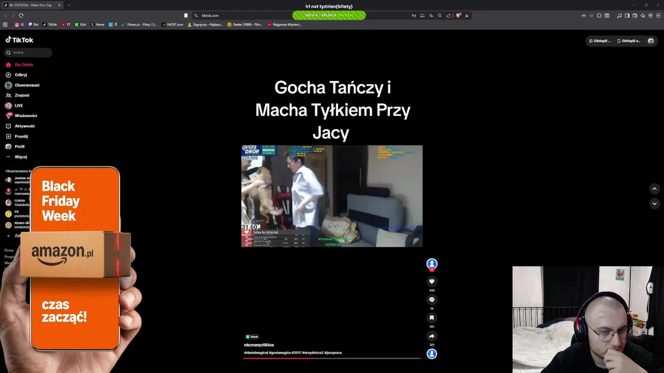This screenshot has width=664, height=373.
Task: Open the sound avatar below share count
Action: (432, 354)
